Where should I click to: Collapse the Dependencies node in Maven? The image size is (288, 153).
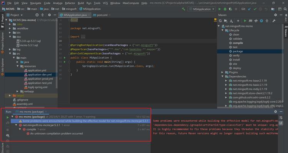[x=222, y=76]
